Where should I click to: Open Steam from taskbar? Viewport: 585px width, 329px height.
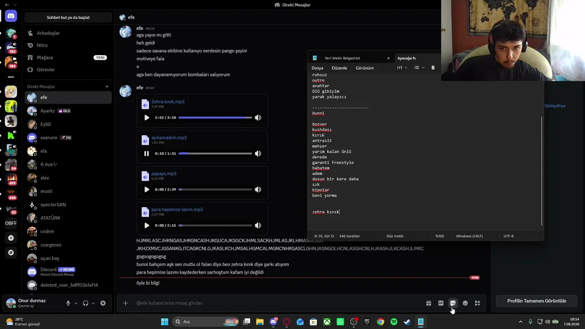[407, 322]
